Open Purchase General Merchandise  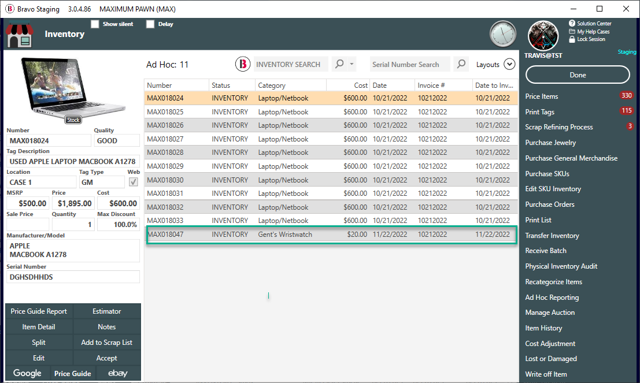[x=571, y=158]
